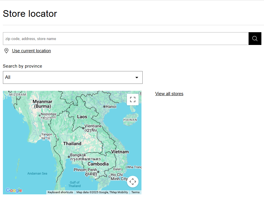Click the map Terms link
Image resolution: width=264 pixels, height=199 pixels.
coord(135,192)
